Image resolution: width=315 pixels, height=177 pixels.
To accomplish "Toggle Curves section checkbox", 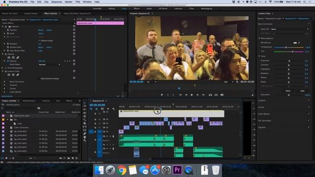I will click(309, 107).
